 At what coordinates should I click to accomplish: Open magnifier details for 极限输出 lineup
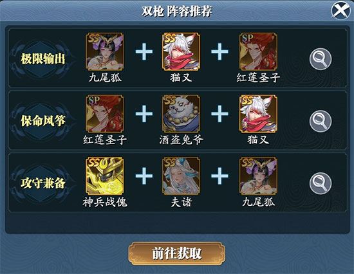tap(321, 59)
